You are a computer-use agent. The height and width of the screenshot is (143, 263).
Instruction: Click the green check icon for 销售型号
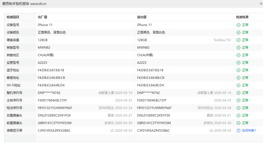pyautogui.click(x=238, y=47)
